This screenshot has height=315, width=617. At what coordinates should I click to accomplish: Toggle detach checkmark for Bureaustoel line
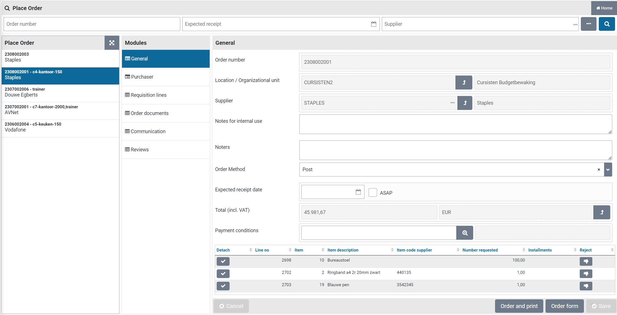click(x=223, y=261)
